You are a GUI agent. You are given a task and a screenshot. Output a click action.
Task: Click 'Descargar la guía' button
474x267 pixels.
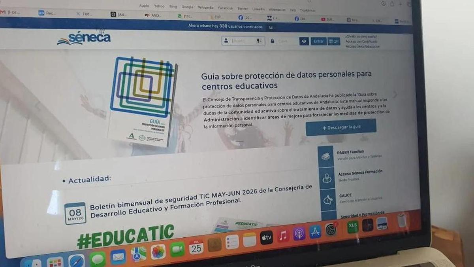(x=341, y=127)
